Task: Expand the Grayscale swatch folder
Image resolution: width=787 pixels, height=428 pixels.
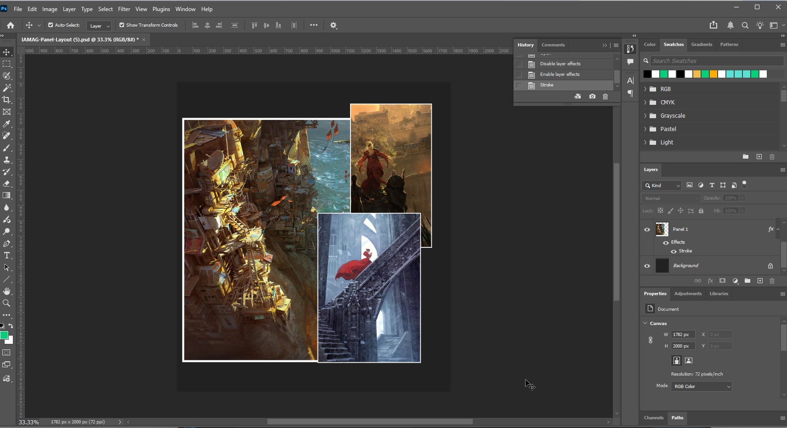Action: 645,116
